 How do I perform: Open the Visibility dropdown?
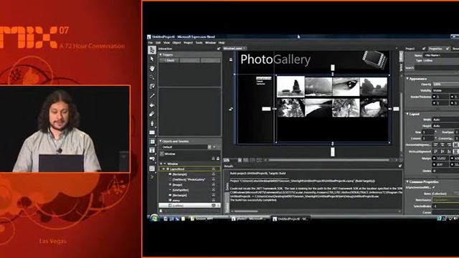click(445, 90)
